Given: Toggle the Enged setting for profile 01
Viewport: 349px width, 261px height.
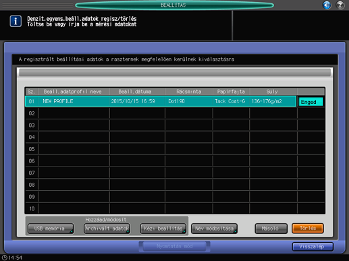Looking at the screenshot, I should point(311,102).
